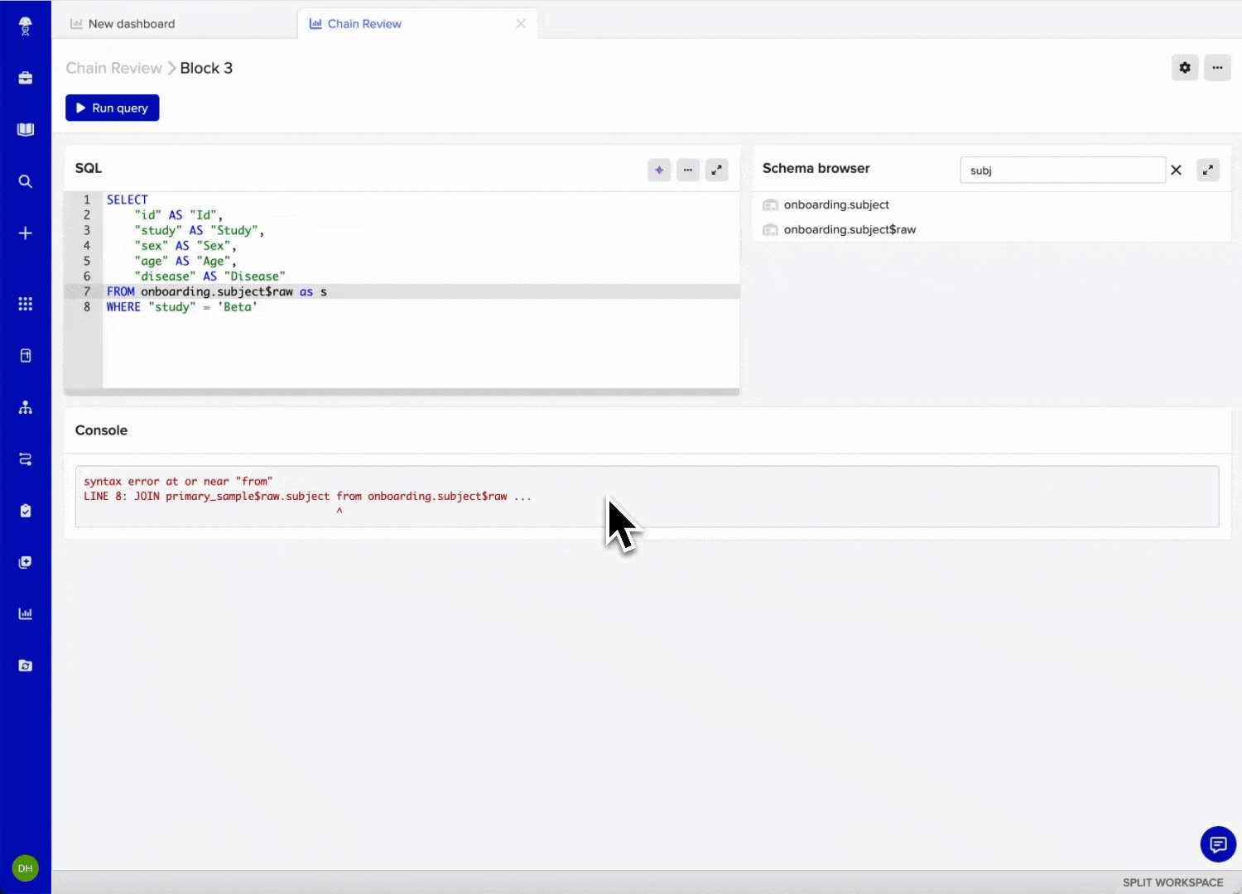
Task: Open SQL panel more options menu
Action: pos(688,170)
